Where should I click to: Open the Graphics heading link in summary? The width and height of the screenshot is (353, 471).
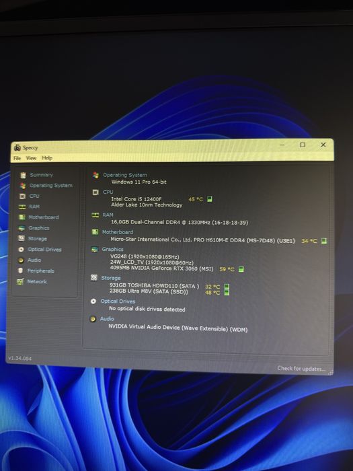pyautogui.click(x=112, y=249)
